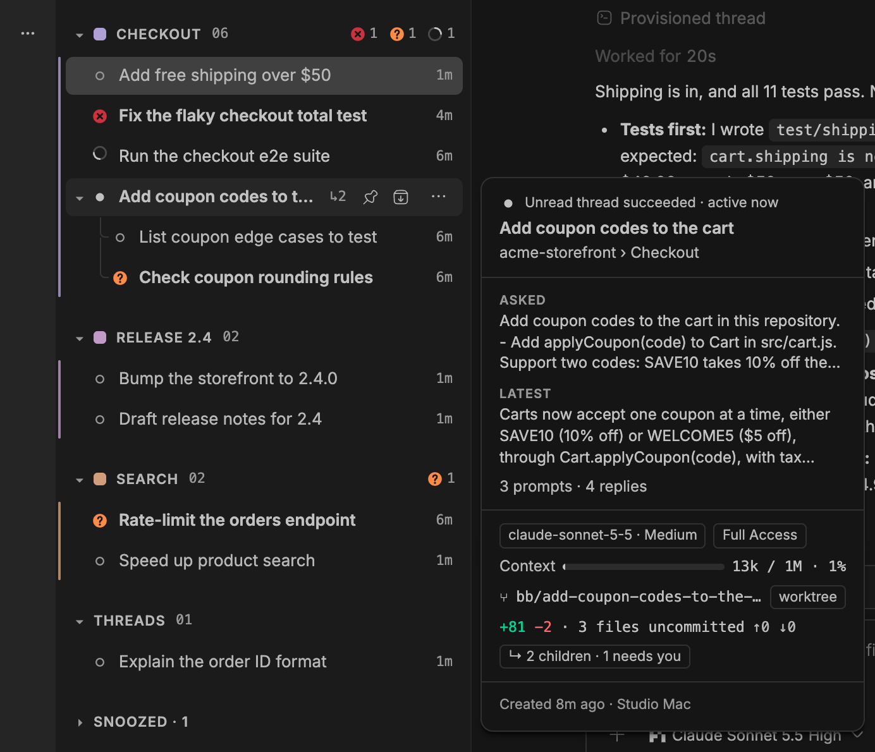Screen dimensions: 875x752
Task: Open Fix the flaky checkout total test
Action: (264, 116)
